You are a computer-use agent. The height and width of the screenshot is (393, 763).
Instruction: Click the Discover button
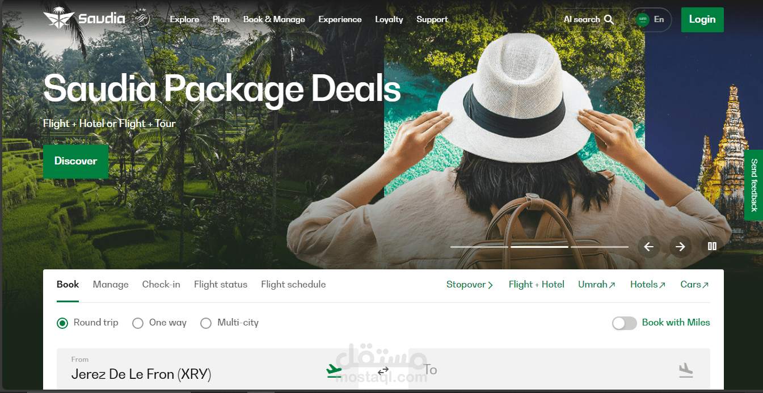[75, 161]
